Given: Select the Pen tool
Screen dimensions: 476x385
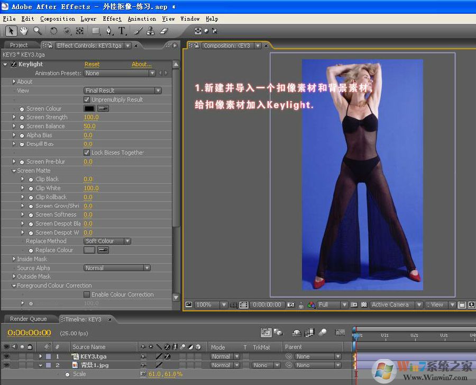Looking at the screenshot, I should 109,31.
